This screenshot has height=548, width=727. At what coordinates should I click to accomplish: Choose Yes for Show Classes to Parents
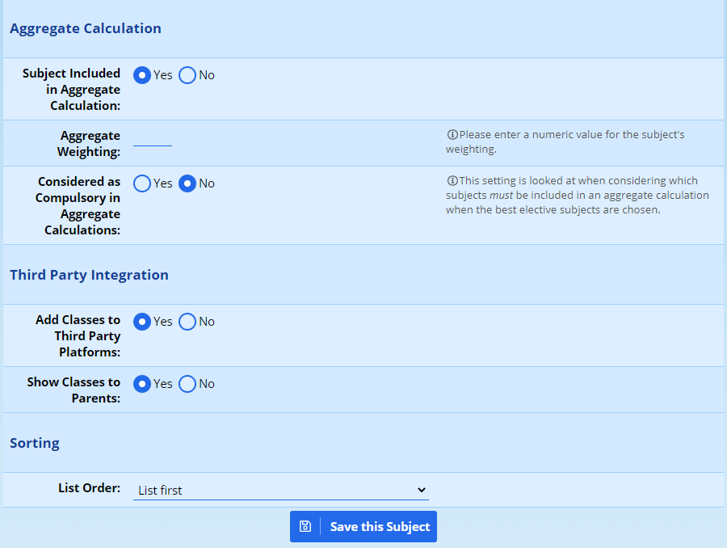(142, 384)
